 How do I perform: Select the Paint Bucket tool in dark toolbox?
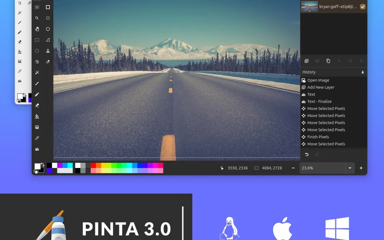pos(37,116)
